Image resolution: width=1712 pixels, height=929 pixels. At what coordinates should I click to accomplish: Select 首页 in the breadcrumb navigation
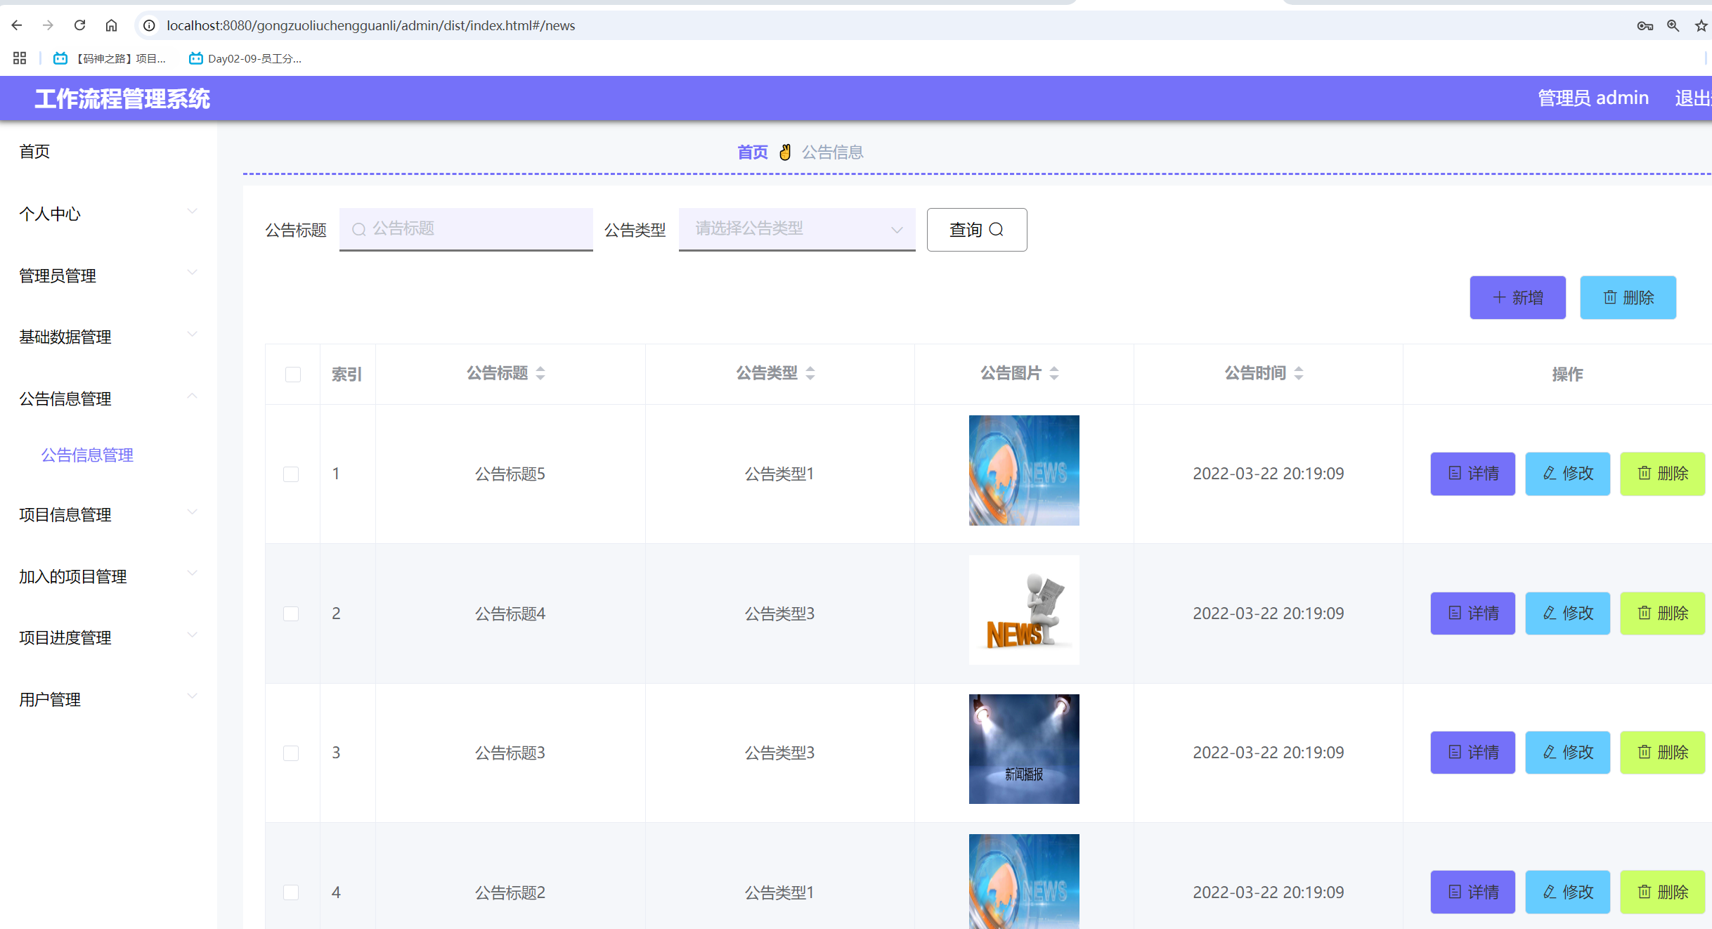click(x=751, y=152)
